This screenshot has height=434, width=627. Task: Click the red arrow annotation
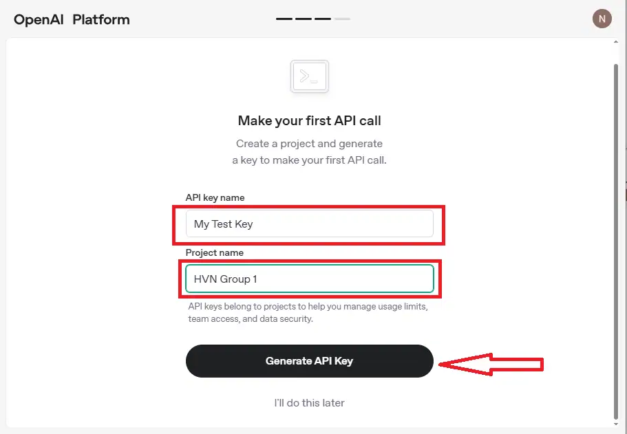[x=491, y=363]
